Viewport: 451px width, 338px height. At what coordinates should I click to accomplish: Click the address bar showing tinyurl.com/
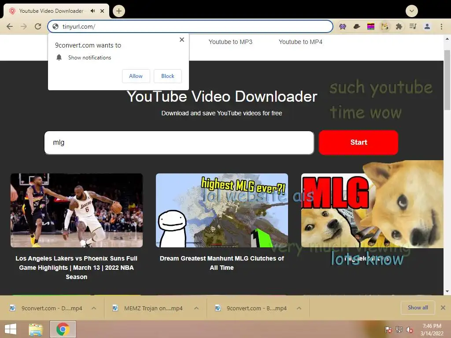coord(190,26)
